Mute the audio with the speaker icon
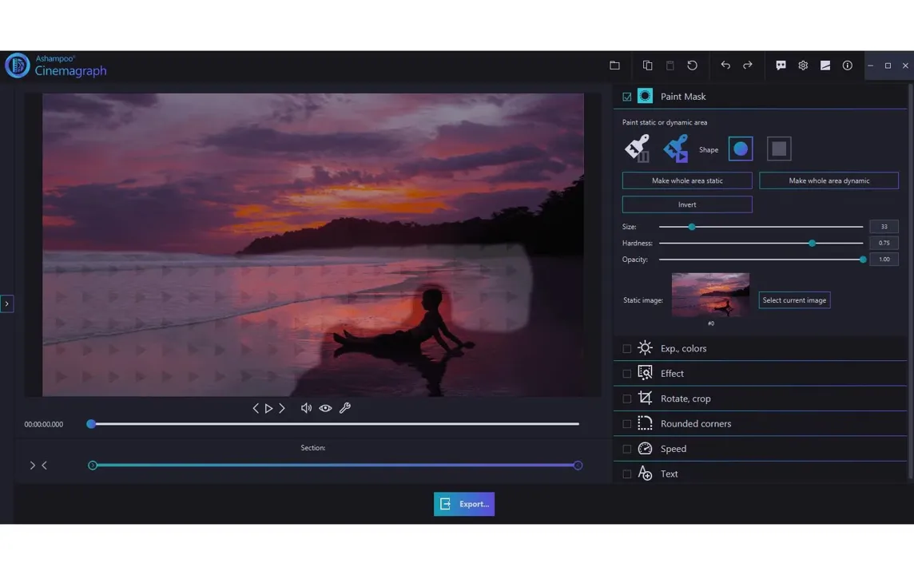Viewport: 914px width, 575px height. [306, 408]
